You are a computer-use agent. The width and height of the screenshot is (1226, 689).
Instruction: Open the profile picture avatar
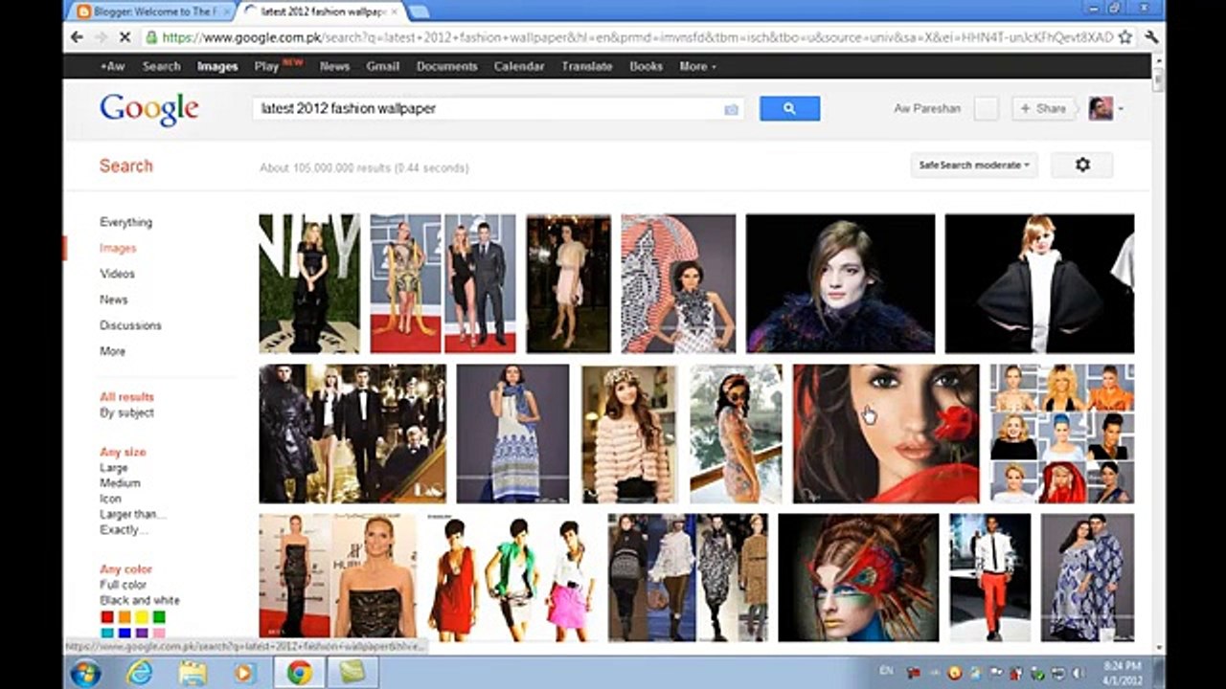(x=1101, y=108)
